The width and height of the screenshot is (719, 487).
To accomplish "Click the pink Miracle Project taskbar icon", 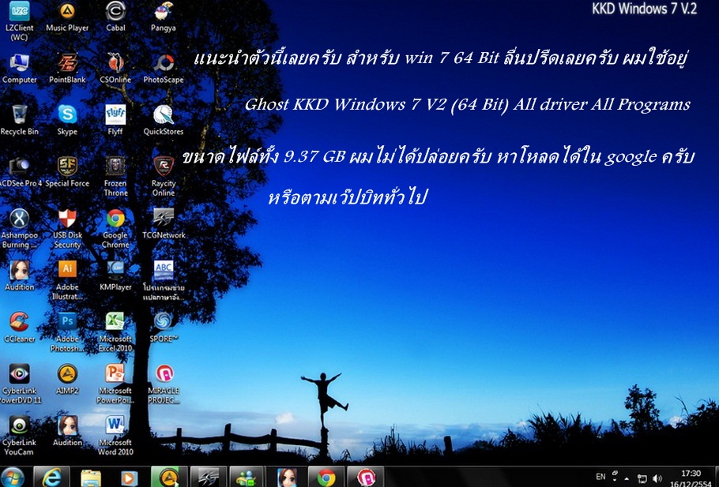I will click(x=365, y=478).
